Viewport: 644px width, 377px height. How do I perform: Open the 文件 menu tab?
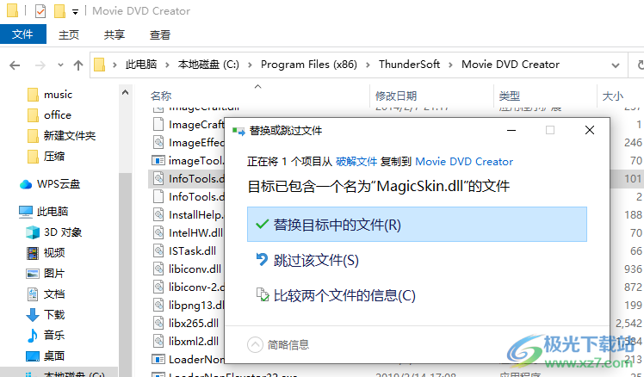click(x=23, y=34)
